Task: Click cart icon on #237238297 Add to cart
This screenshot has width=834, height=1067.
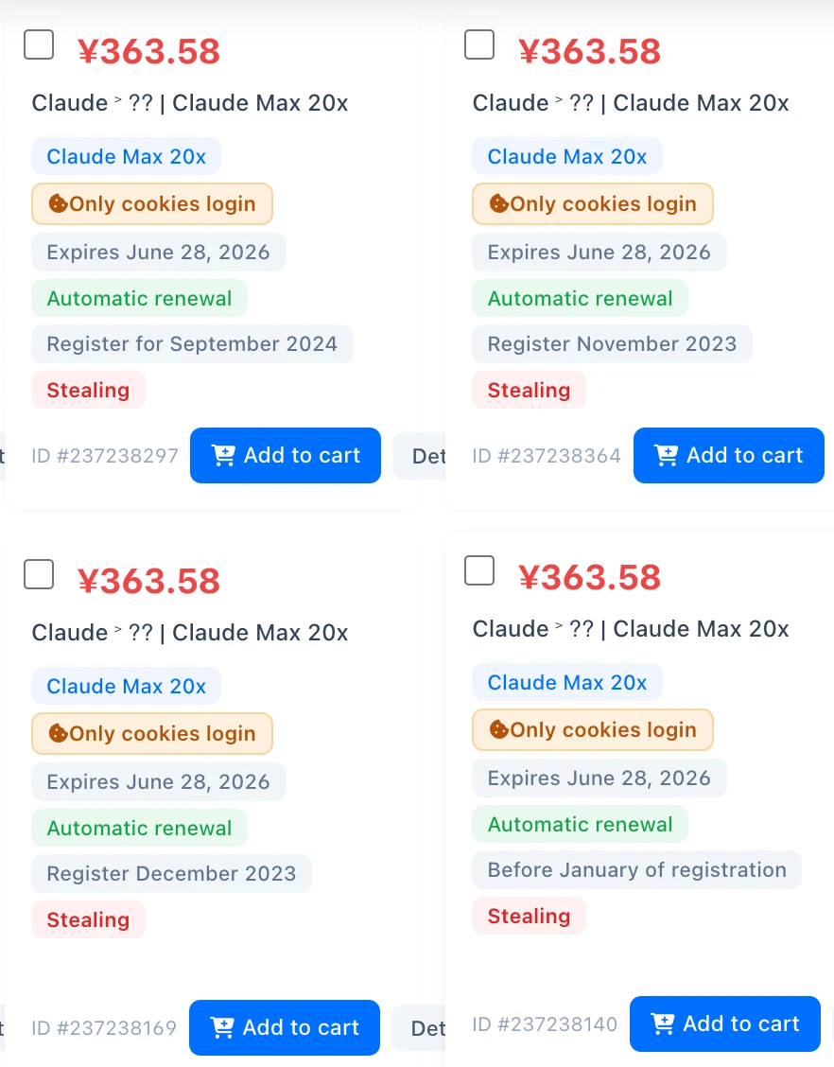Action: (223, 455)
